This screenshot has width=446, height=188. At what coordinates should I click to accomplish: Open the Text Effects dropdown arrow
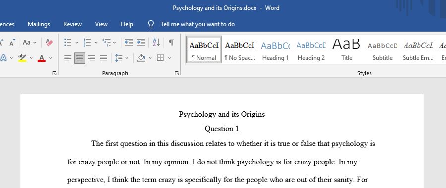click(11, 58)
